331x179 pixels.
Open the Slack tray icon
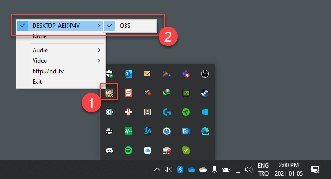pos(109,131)
